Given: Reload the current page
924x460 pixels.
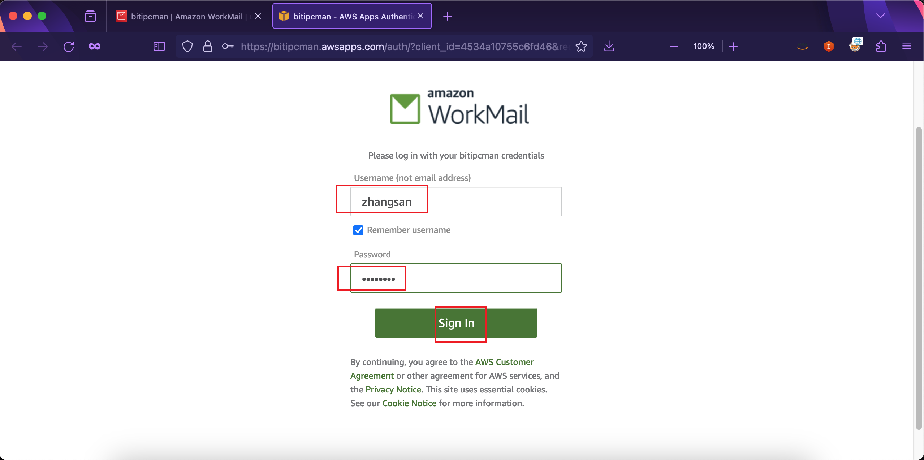Looking at the screenshot, I should point(69,47).
